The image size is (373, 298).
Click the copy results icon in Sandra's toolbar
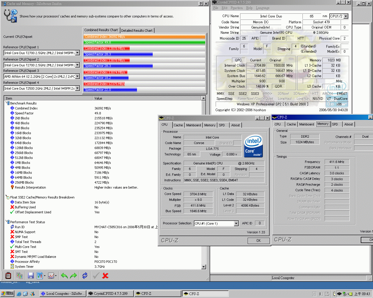point(20,276)
